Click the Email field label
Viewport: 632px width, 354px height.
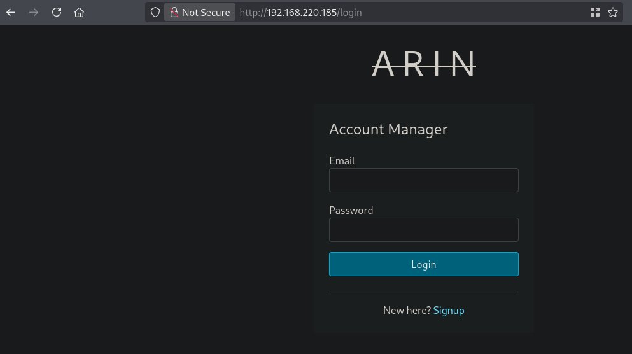point(342,160)
